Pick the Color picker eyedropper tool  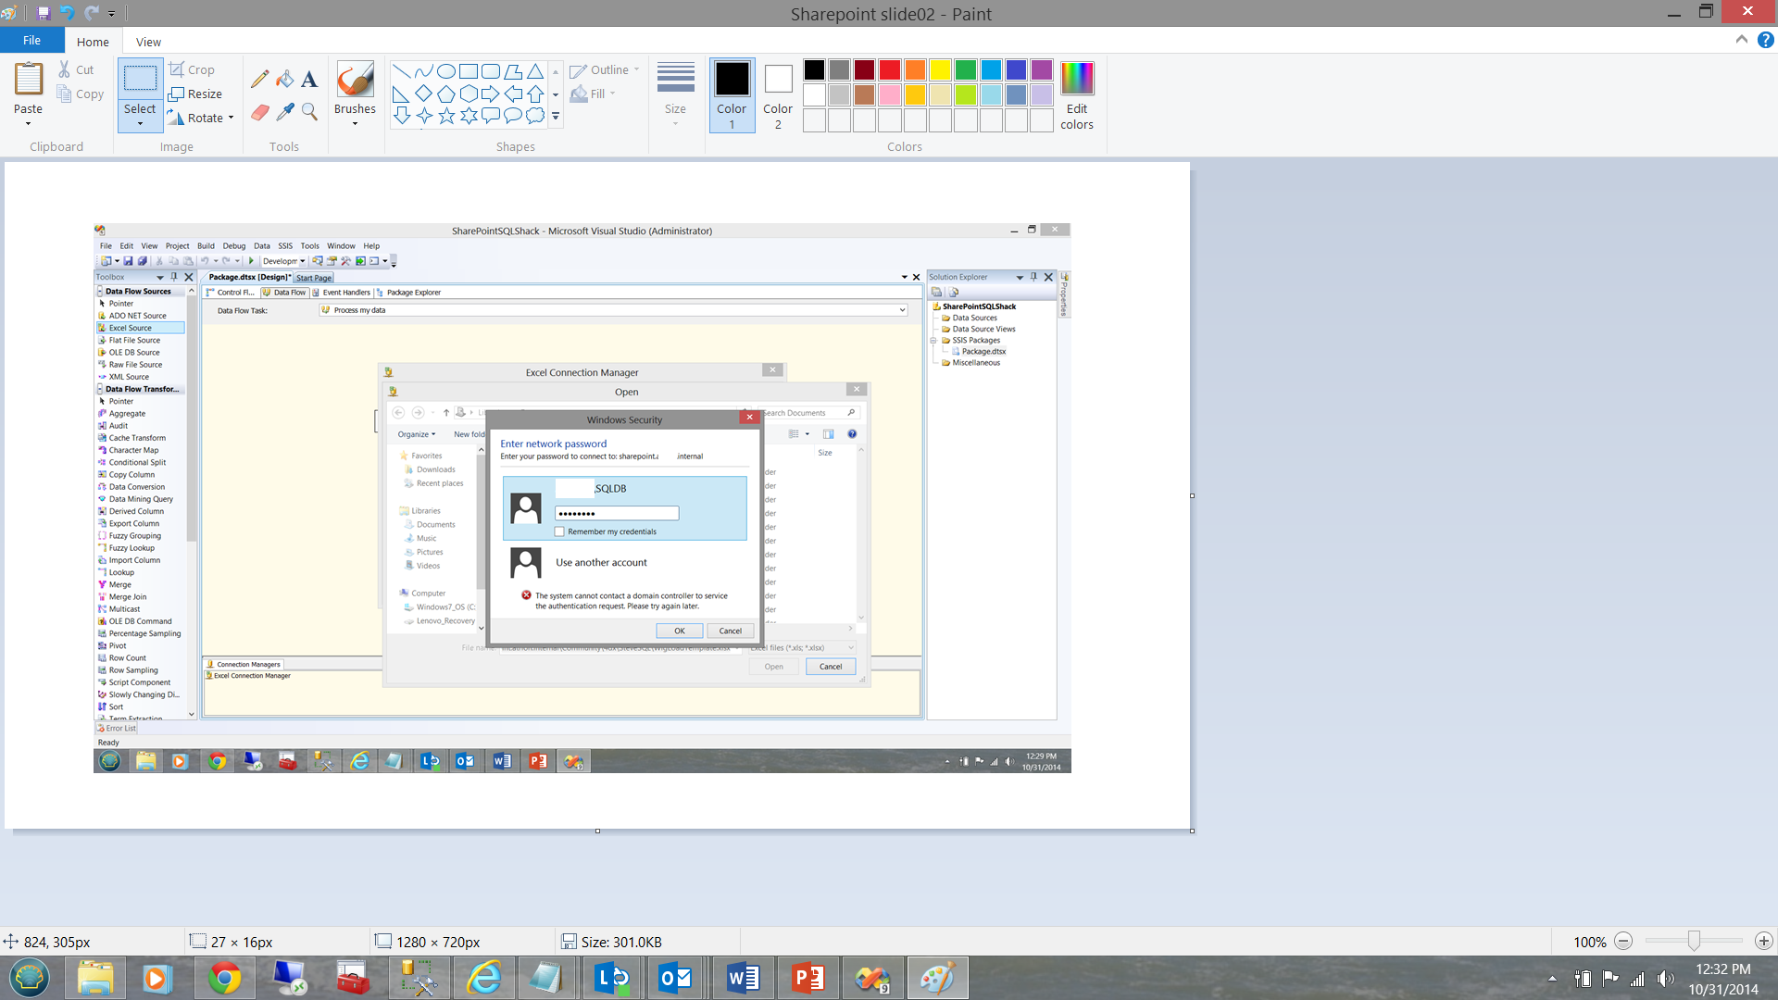tap(285, 112)
